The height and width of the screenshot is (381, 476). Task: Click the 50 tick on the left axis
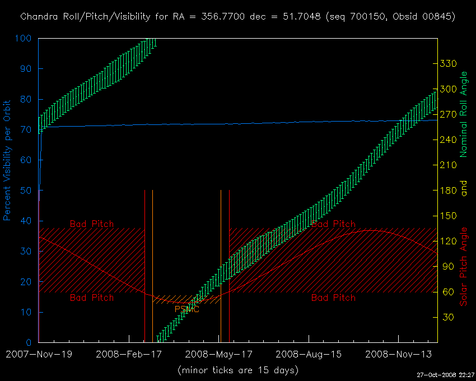(x=26, y=190)
